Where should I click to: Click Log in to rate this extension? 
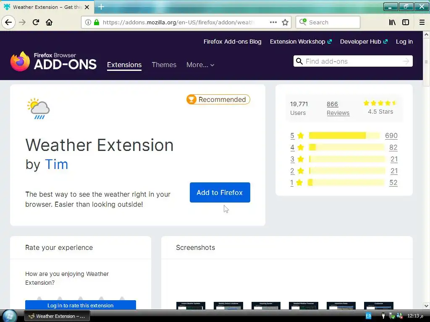80,305
